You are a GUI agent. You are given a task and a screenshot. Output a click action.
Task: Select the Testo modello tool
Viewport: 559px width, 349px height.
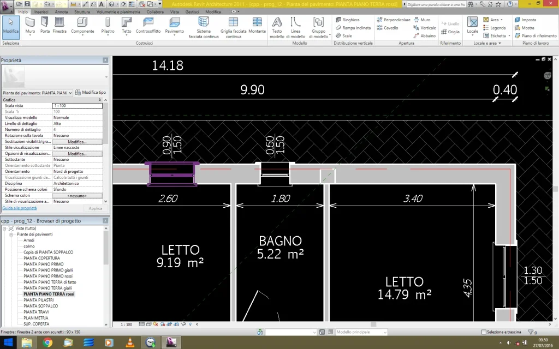tap(277, 27)
